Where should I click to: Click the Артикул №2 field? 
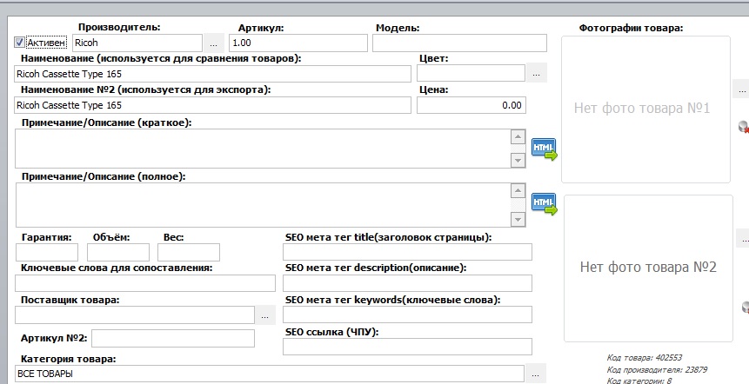pos(173,339)
